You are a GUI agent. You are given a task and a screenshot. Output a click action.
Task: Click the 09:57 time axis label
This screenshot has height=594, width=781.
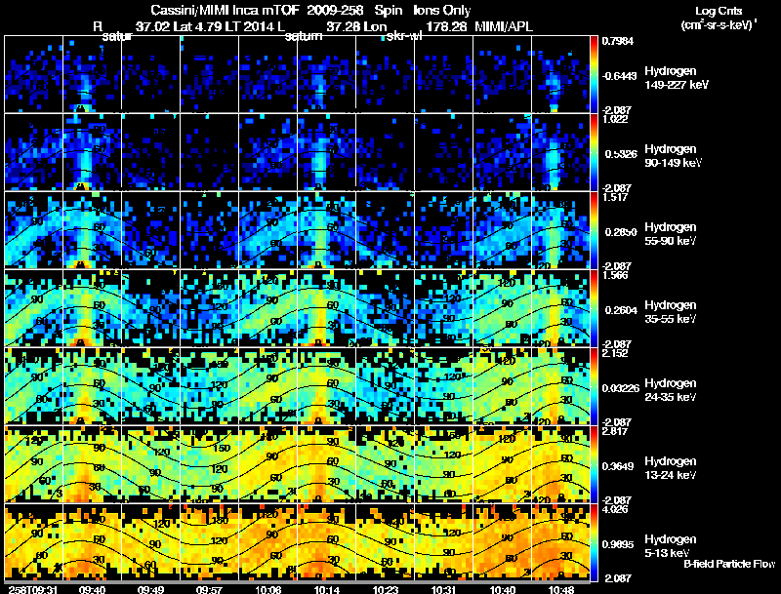[209, 589]
